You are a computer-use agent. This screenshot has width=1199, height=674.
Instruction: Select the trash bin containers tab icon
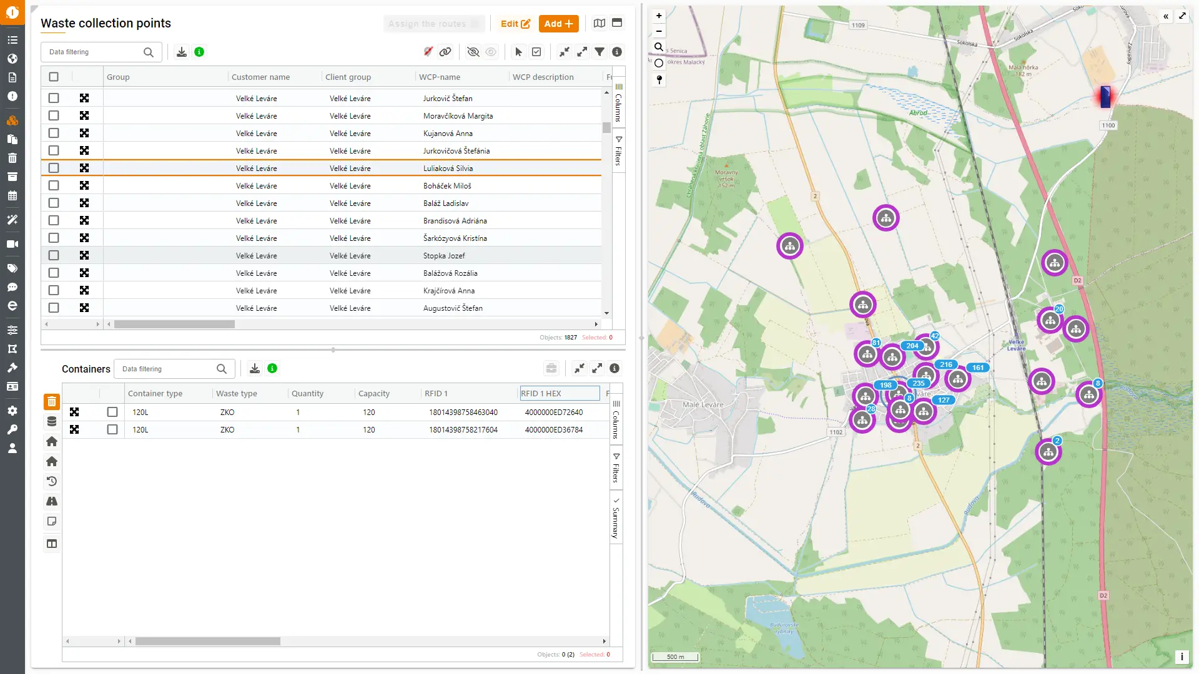(52, 402)
